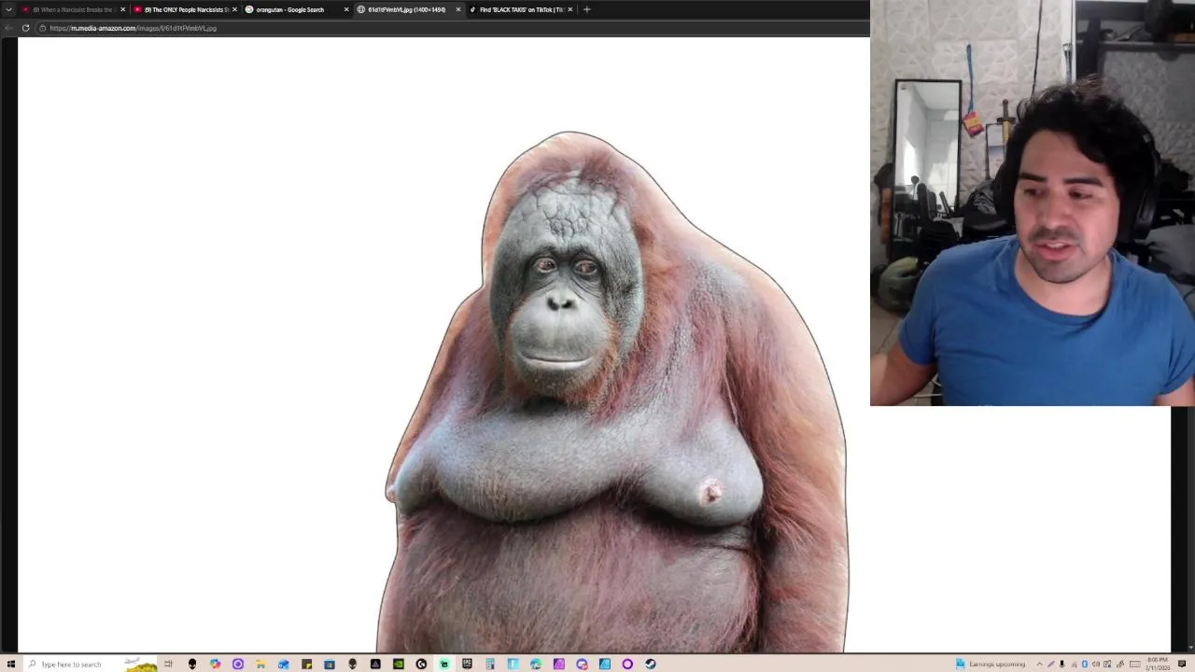The height and width of the screenshot is (672, 1195).
Task: Open Steam from the taskbar
Action: point(650,664)
